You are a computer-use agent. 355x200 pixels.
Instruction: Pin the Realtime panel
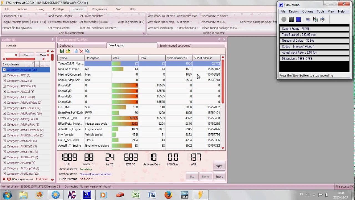[219, 40]
